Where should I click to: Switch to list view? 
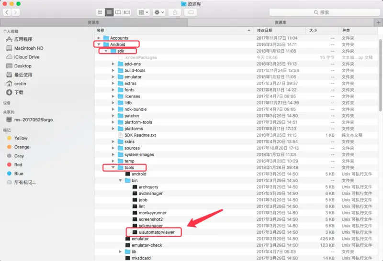click(109, 12)
